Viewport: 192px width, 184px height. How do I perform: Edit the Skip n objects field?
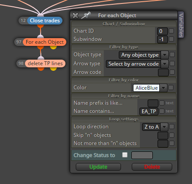tap(163, 136)
